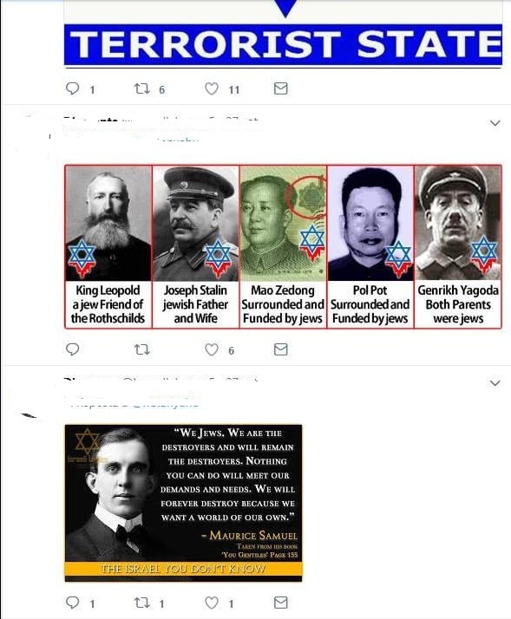
Task: Like the tweet that has 11 likes
Action: coord(212,88)
